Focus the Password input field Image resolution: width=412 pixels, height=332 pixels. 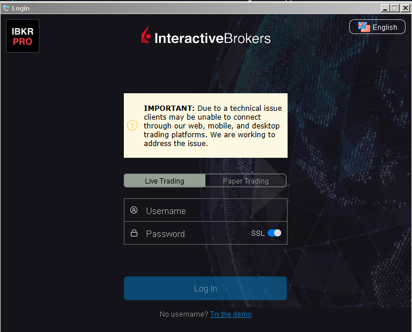(206, 233)
